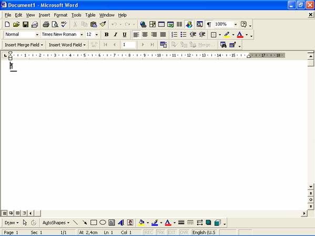Viewport: 315px width, 236px height.
Task: Toggle Show/Hide paragraph marks
Action: click(x=209, y=25)
